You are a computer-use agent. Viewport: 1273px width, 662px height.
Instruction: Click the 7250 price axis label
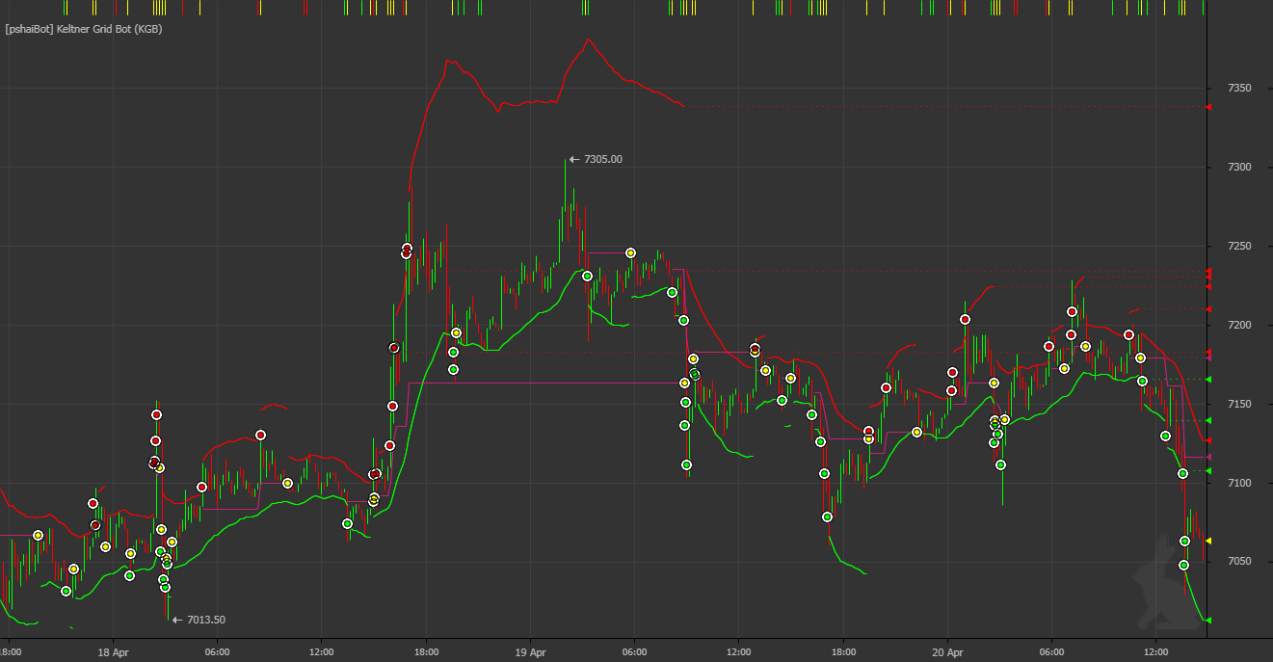[x=1239, y=247]
